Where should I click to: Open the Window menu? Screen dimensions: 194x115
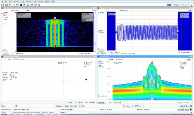click(47, 2)
